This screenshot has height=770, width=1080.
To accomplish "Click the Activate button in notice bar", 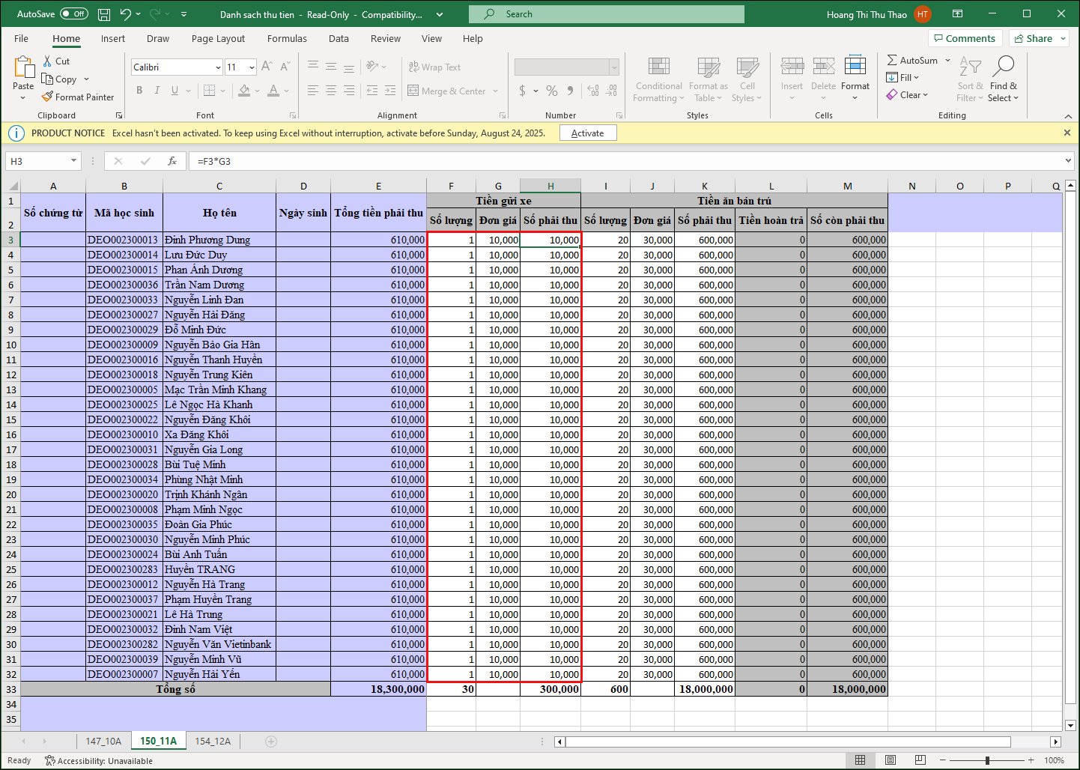I will [x=587, y=133].
